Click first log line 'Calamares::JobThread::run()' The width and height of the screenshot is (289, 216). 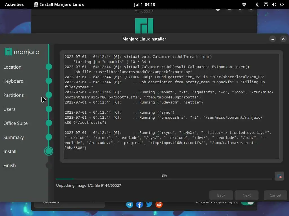click(138, 57)
